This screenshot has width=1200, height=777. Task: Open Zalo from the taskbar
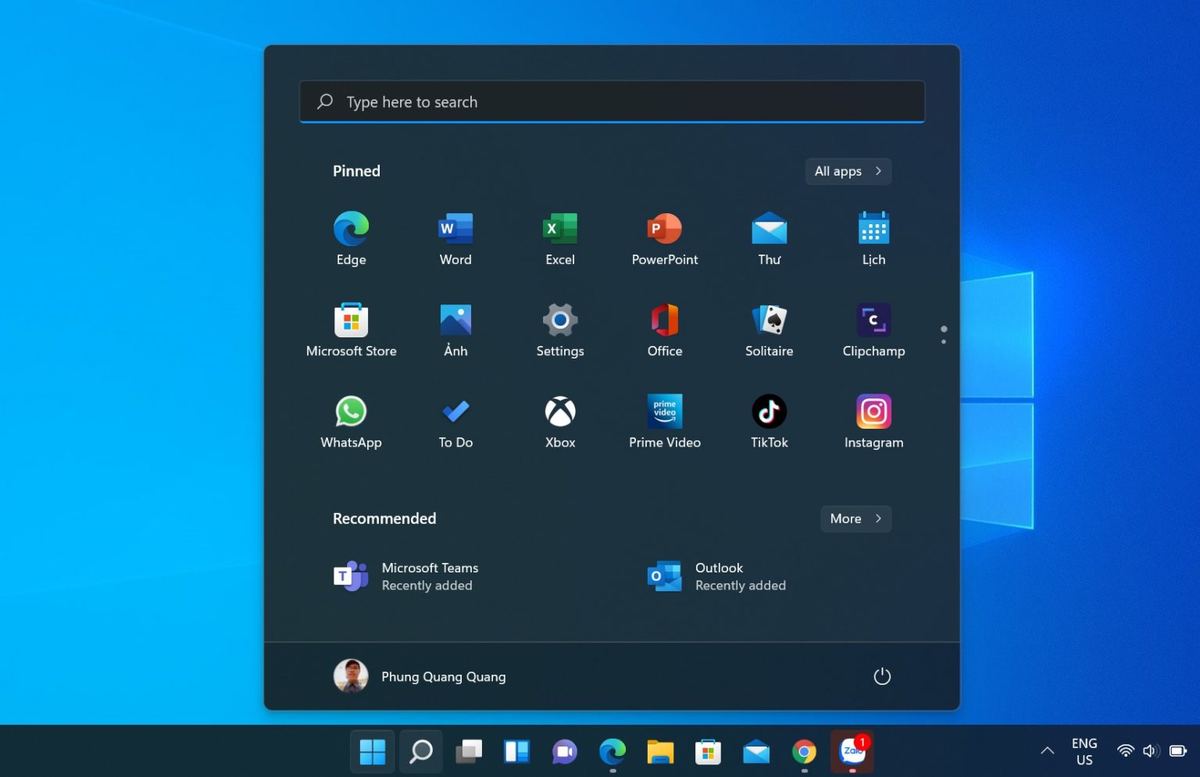click(852, 751)
